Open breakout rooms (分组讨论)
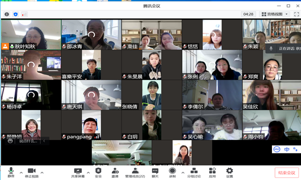 click(194, 172)
